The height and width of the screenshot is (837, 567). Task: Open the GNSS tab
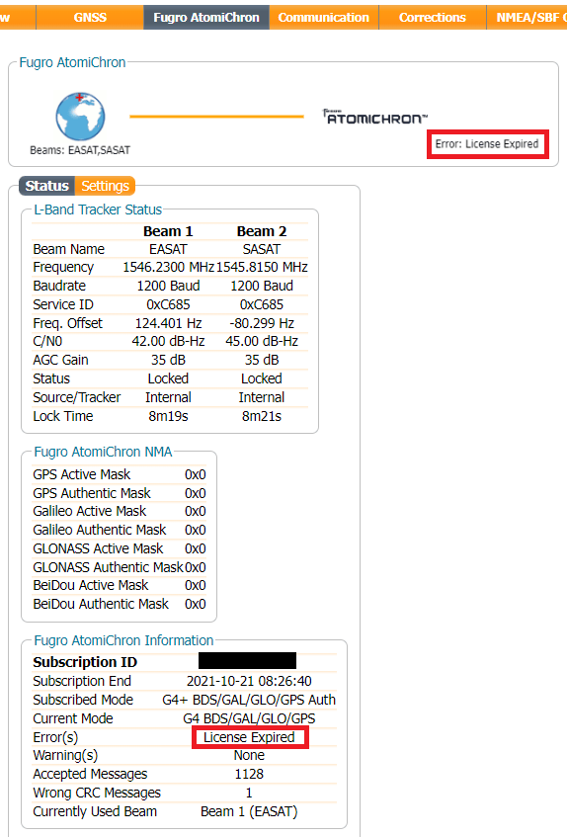click(90, 17)
